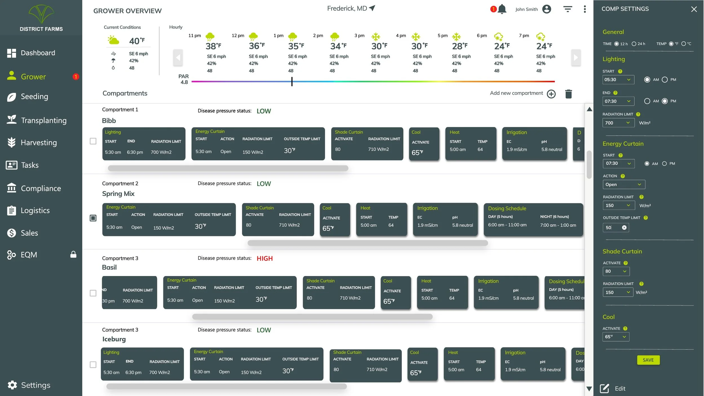Open Lighting radiation limit 700 dropdown

[x=618, y=123]
